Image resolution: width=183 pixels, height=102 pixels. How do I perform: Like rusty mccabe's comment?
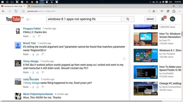tap(37, 87)
